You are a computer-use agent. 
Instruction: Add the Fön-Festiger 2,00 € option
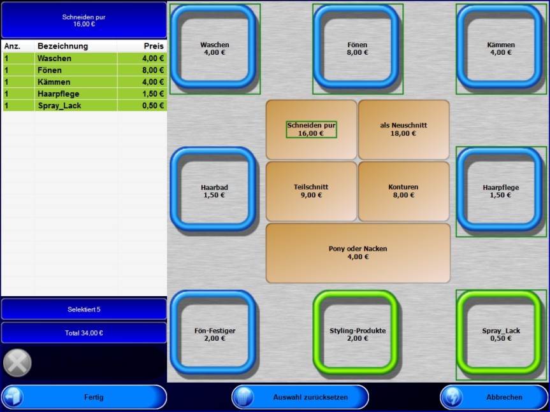(214, 334)
